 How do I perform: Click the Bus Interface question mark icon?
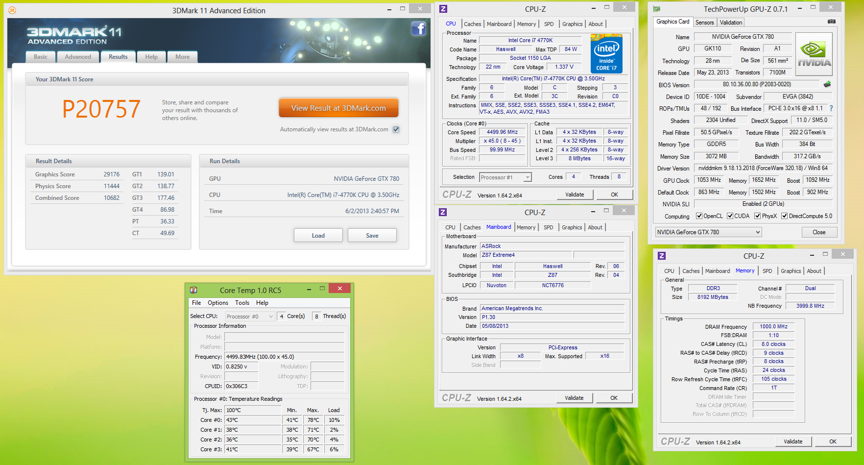click(x=831, y=108)
